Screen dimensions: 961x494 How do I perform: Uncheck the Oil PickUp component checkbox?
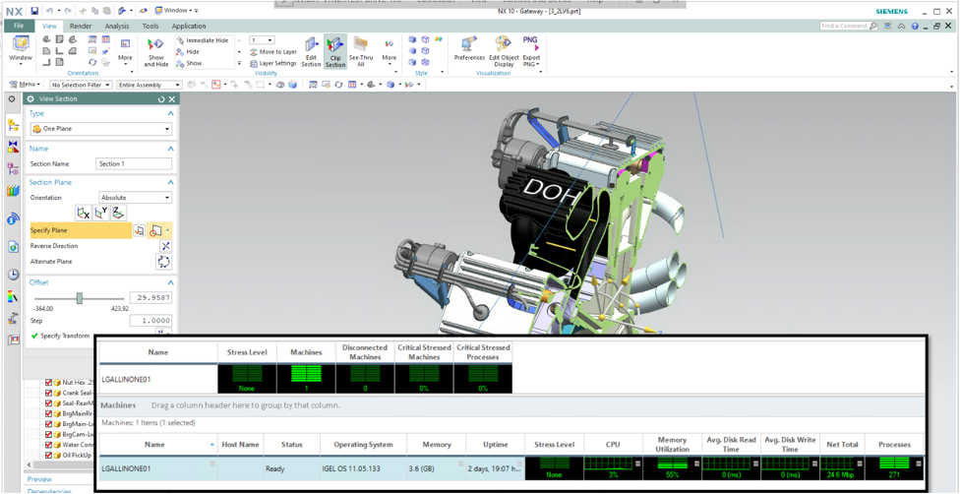[49, 456]
